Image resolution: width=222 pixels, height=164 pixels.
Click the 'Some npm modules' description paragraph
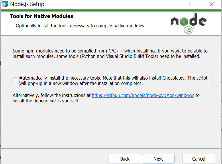(110, 54)
